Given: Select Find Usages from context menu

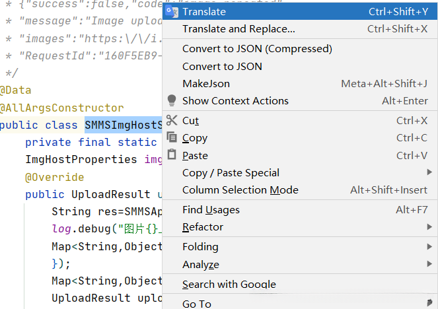Looking at the screenshot, I should 211,209.
